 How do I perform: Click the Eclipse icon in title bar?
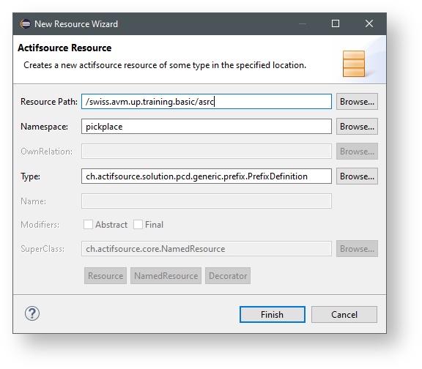tap(26, 24)
